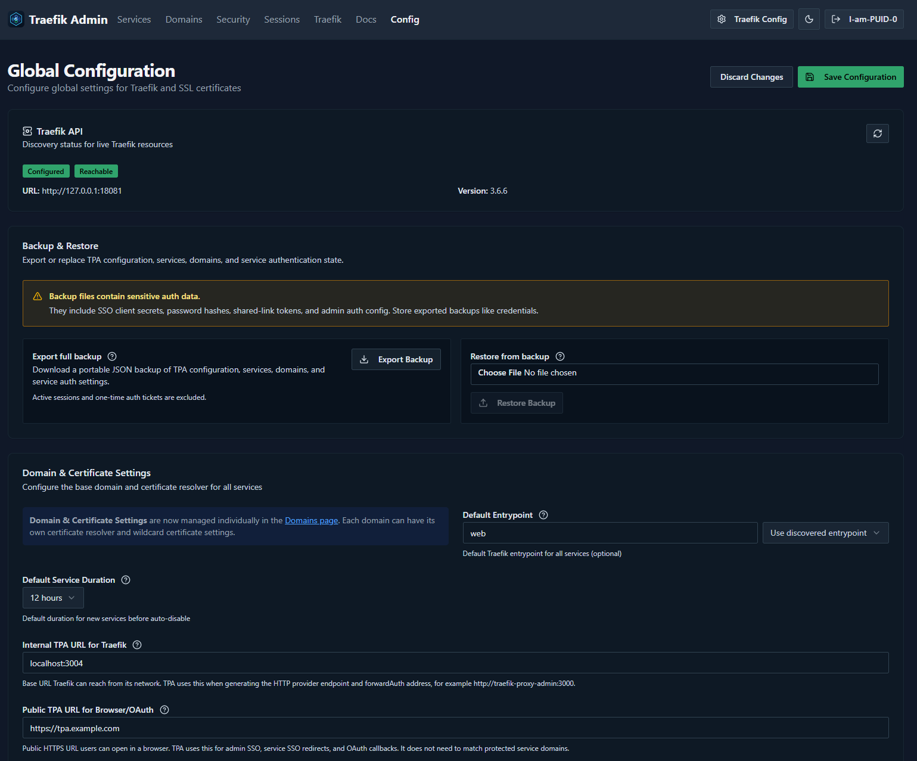Click the Global Configuration heading

pos(91,70)
